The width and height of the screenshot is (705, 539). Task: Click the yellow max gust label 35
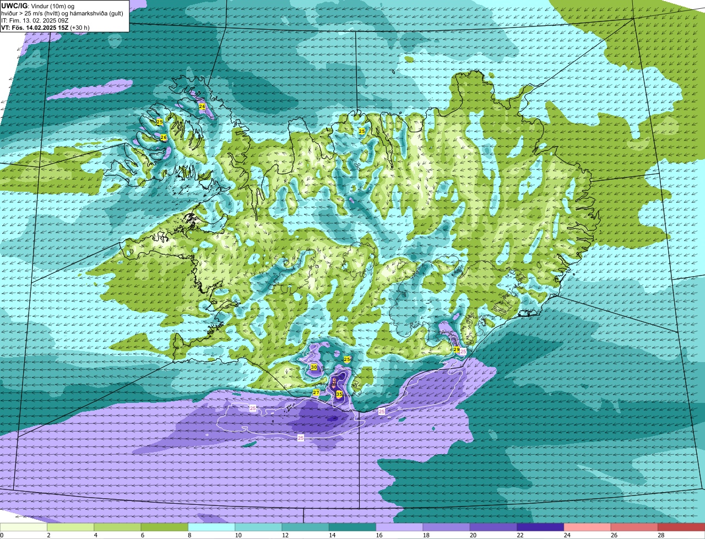(x=339, y=394)
